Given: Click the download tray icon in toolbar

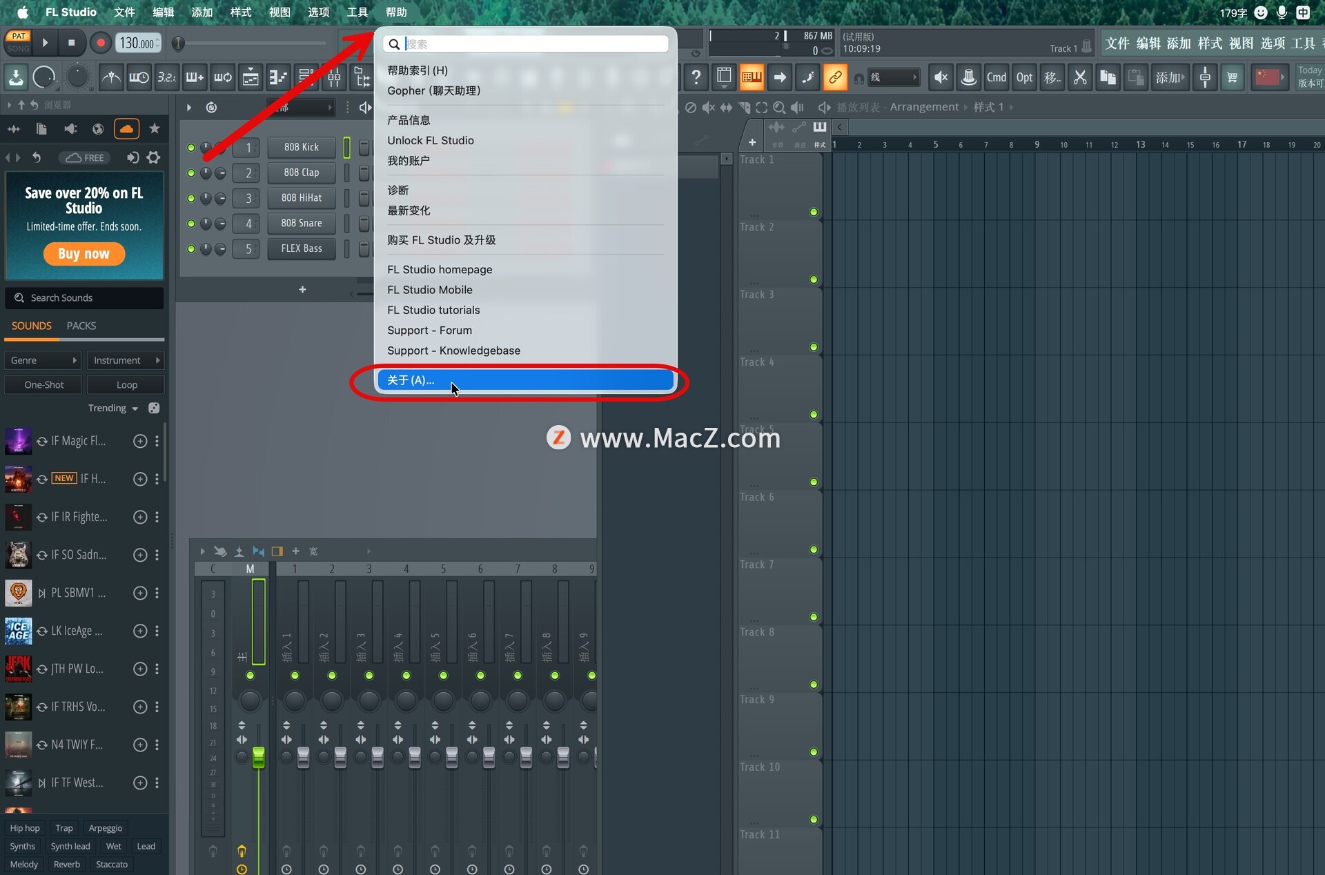Looking at the screenshot, I should click(16, 77).
